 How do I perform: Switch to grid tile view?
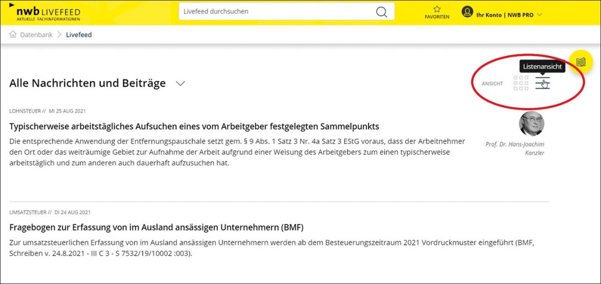[521, 83]
